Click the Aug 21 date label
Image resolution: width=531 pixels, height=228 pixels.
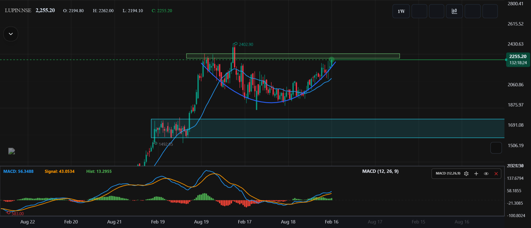click(x=114, y=222)
